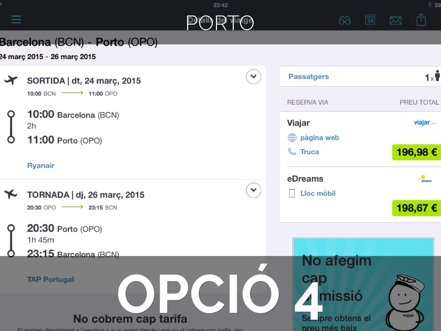Click the globe icon beside pàgina web

tap(292, 138)
